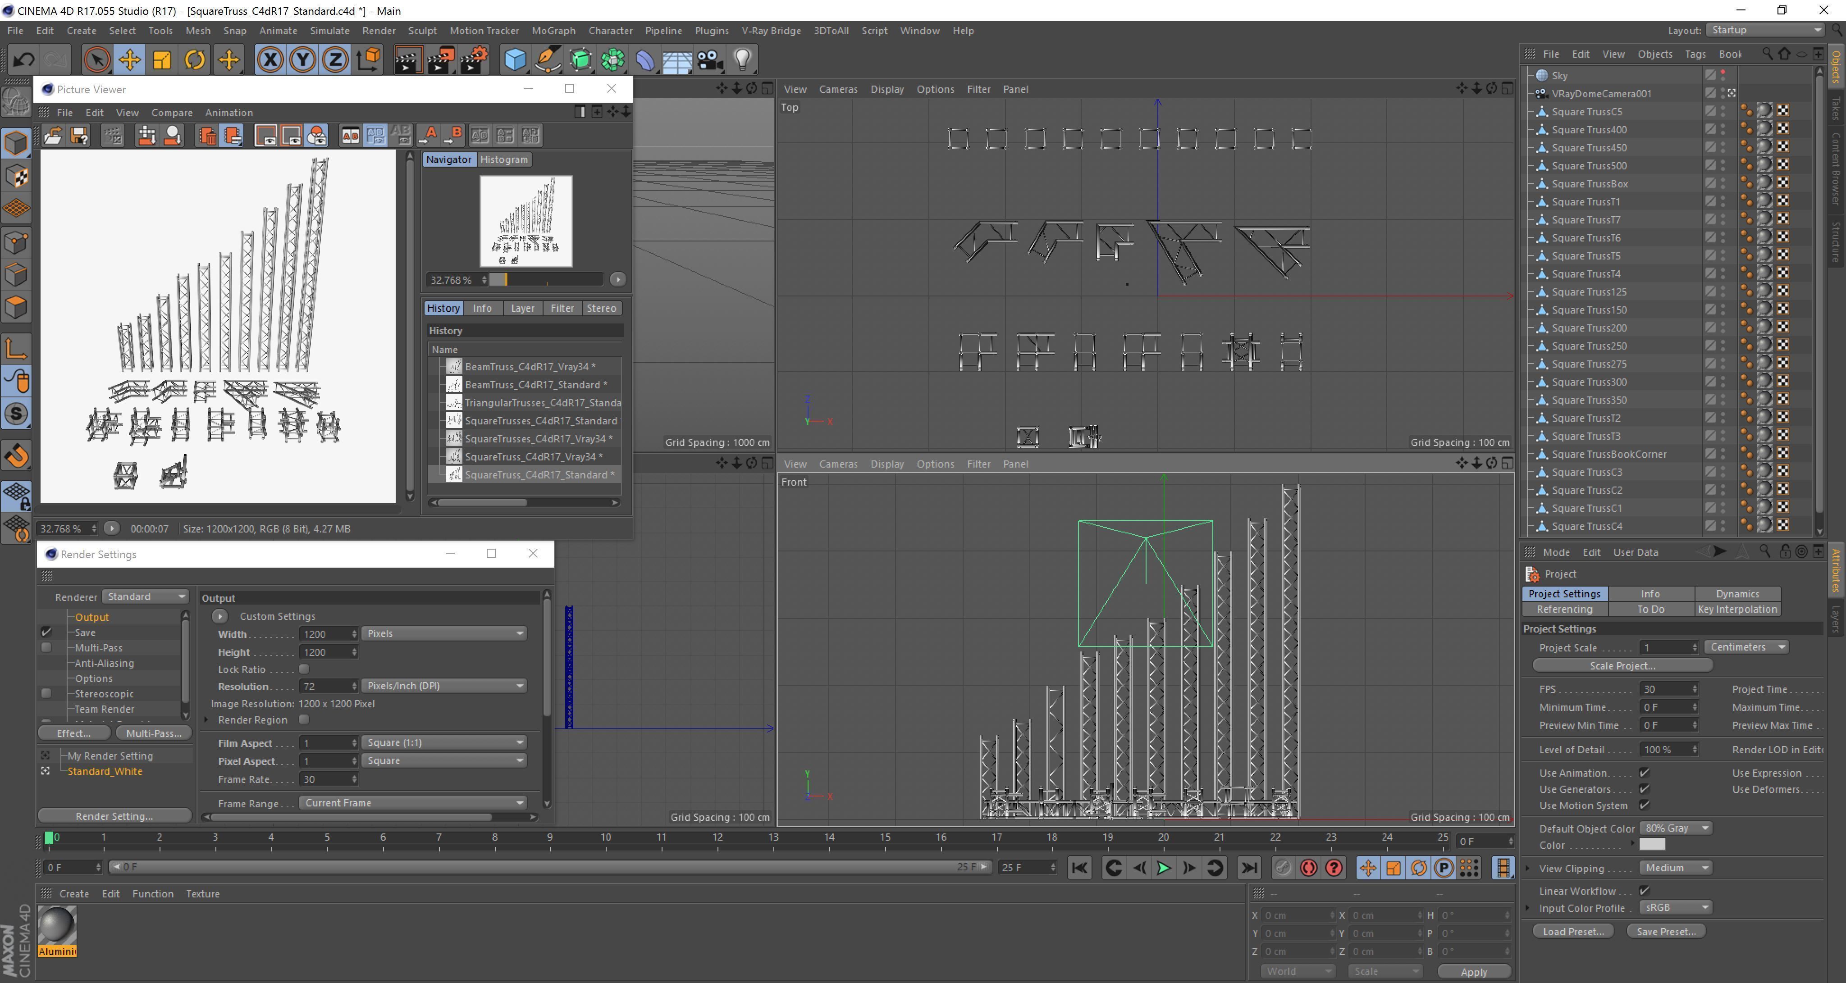The height and width of the screenshot is (983, 1846).
Task: Click the Camera object icon
Action: [x=709, y=59]
